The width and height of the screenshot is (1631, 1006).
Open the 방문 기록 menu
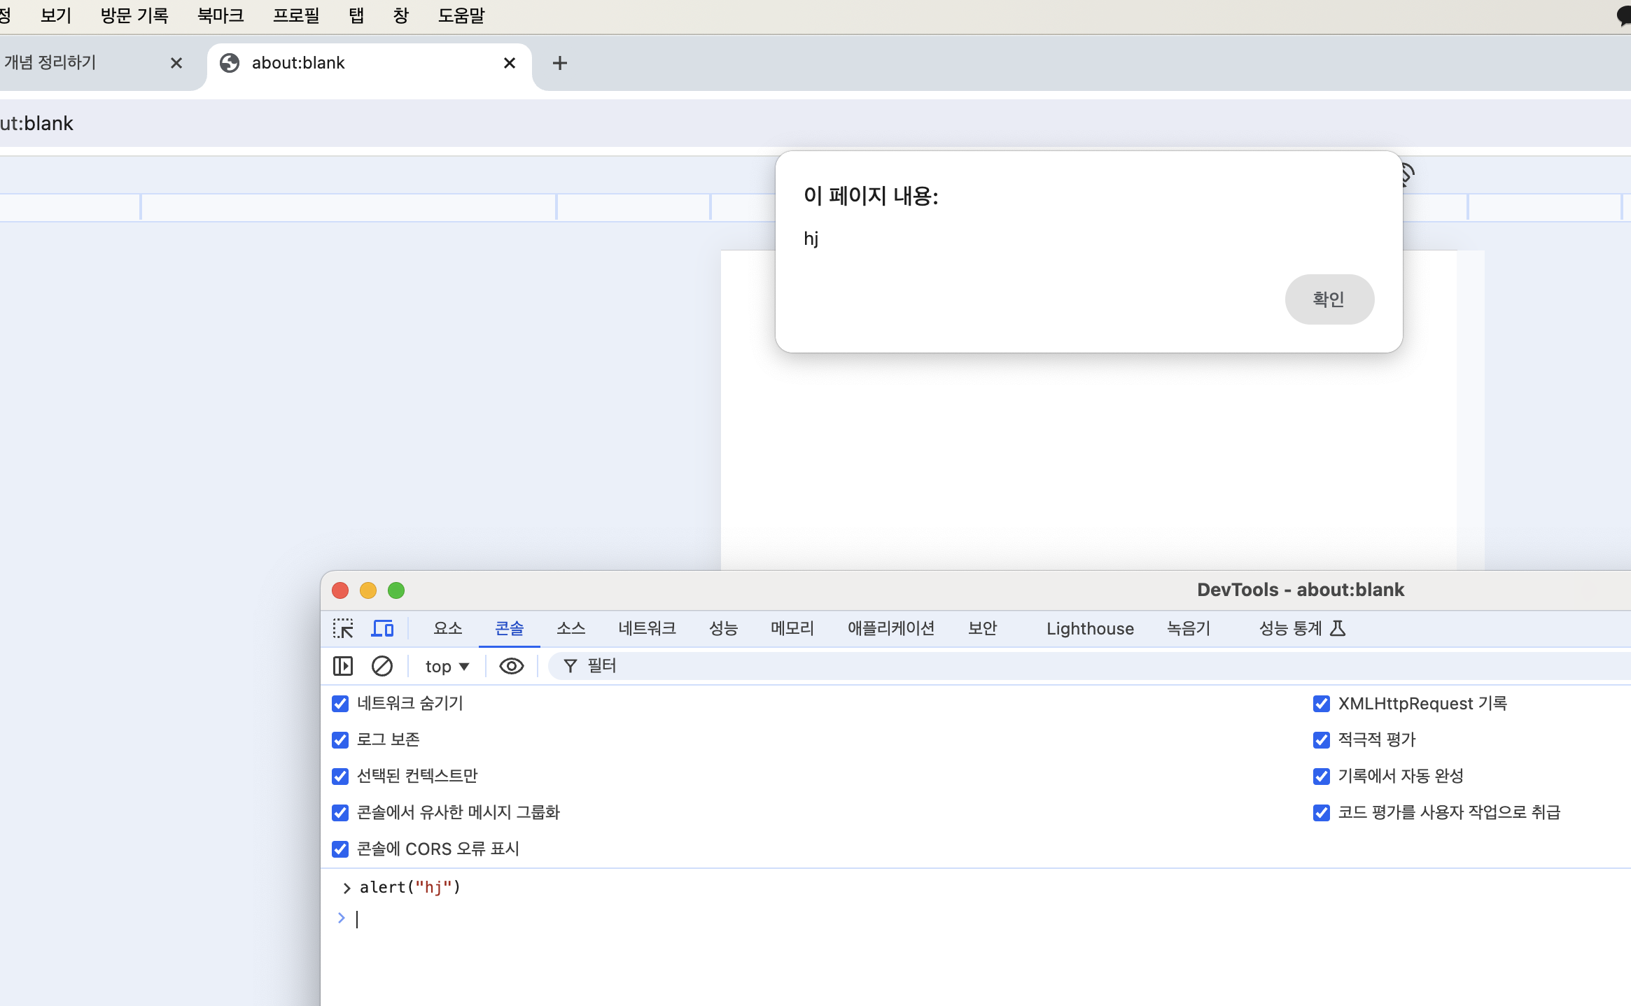click(134, 15)
